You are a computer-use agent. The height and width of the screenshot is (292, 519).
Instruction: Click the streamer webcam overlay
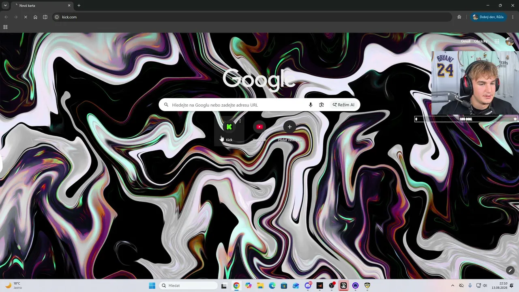click(475, 83)
